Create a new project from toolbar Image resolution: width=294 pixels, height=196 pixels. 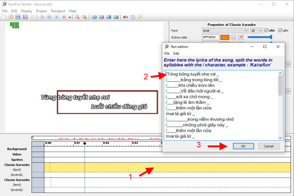(x=4, y=17)
